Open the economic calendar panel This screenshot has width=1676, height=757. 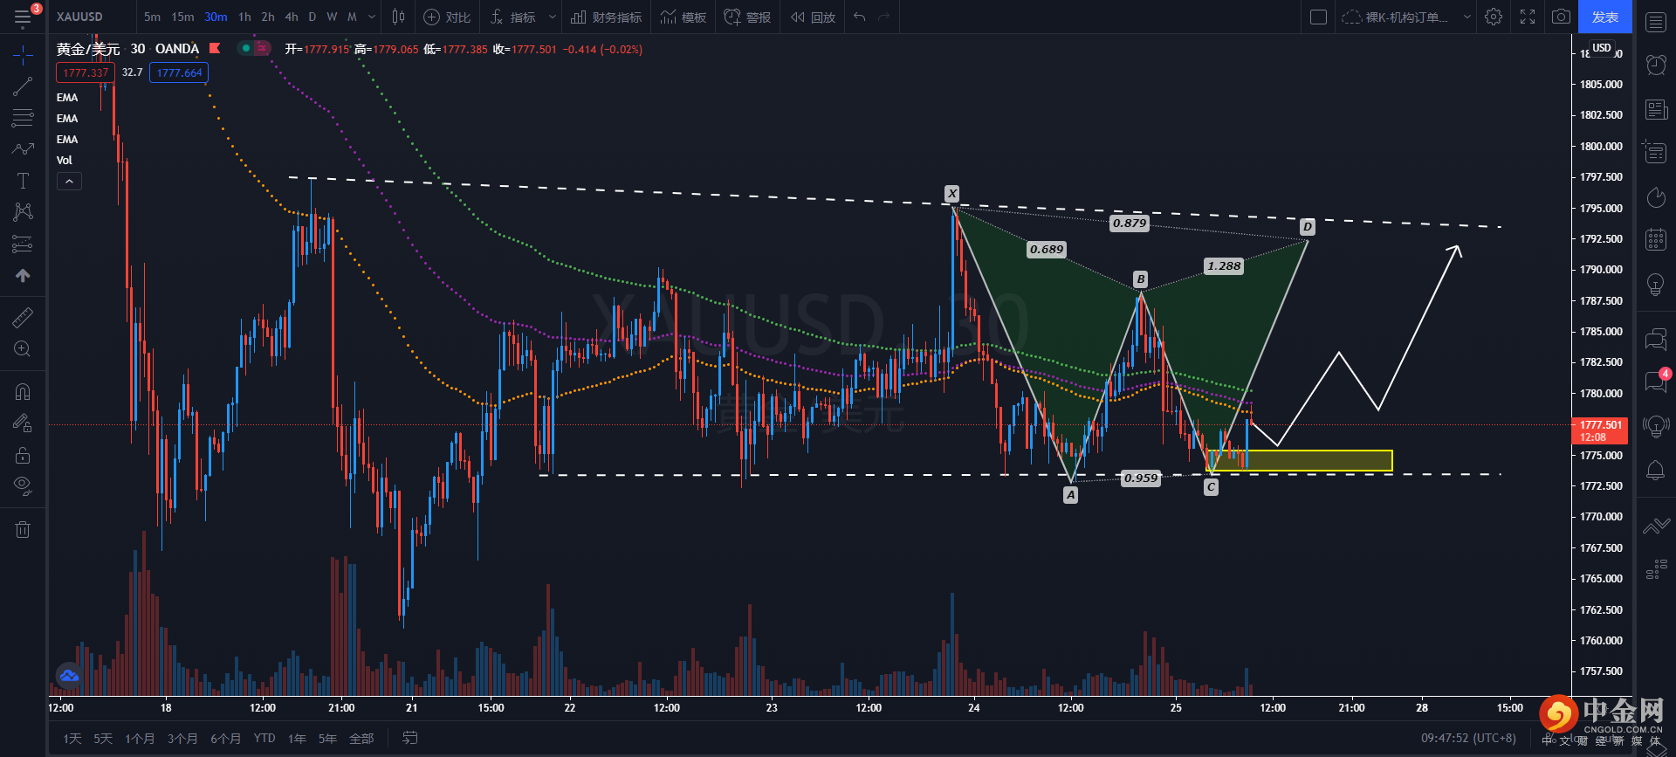(x=1655, y=239)
